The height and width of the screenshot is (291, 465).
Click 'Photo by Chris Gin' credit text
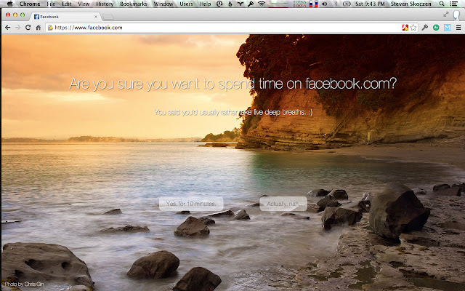point(24,284)
